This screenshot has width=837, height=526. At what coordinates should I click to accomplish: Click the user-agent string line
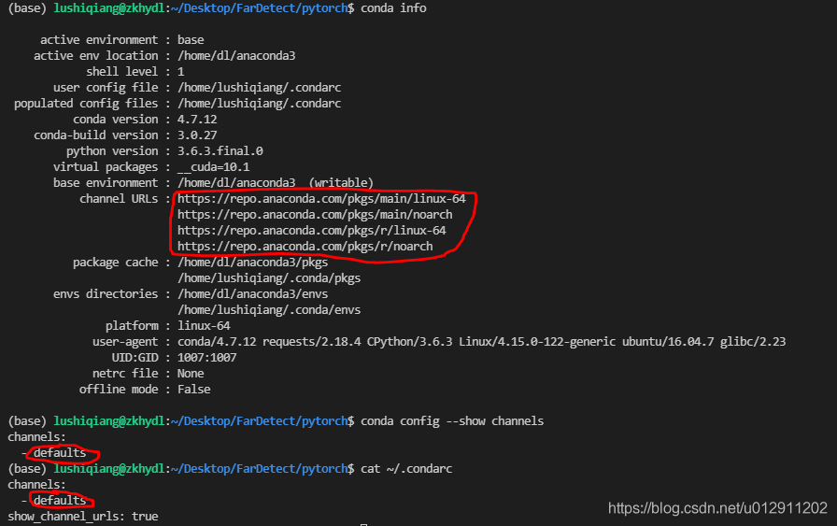pyautogui.click(x=481, y=342)
